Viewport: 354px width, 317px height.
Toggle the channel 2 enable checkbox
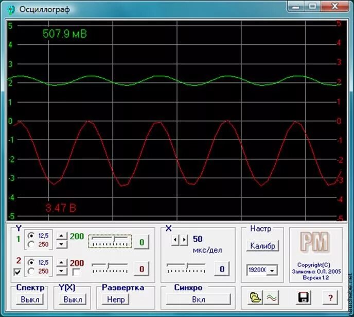(x=17, y=272)
